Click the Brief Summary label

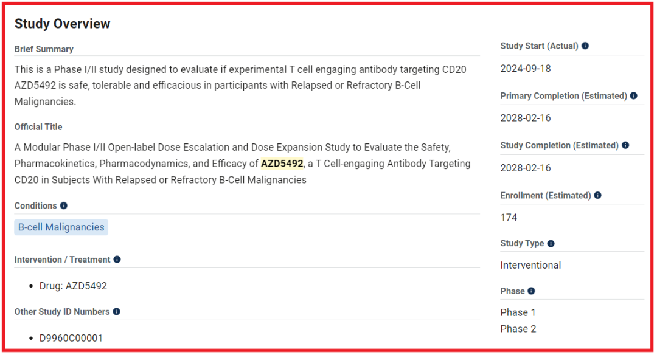(44, 49)
